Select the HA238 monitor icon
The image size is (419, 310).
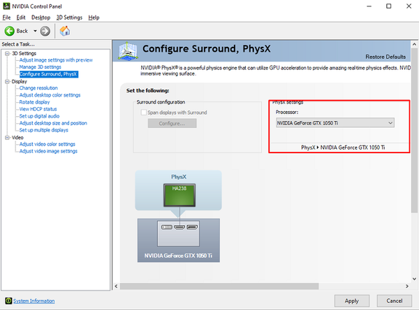click(179, 195)
